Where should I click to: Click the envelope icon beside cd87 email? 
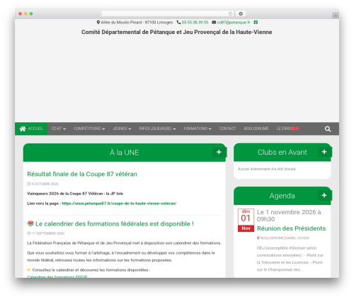214,23
